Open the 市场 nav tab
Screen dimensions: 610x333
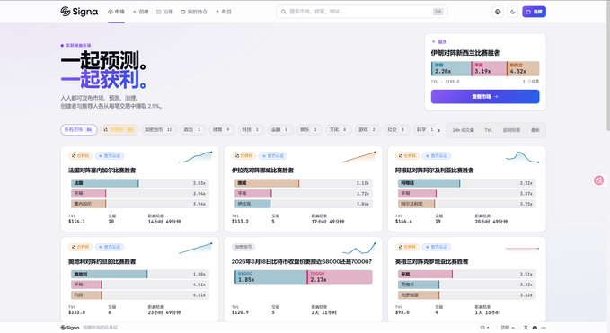point(116,12)
